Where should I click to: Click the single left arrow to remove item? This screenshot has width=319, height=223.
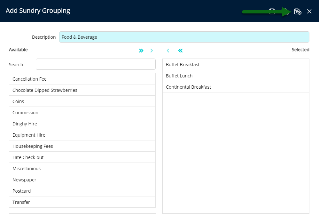pyautogui.click(x=168, y=51)
